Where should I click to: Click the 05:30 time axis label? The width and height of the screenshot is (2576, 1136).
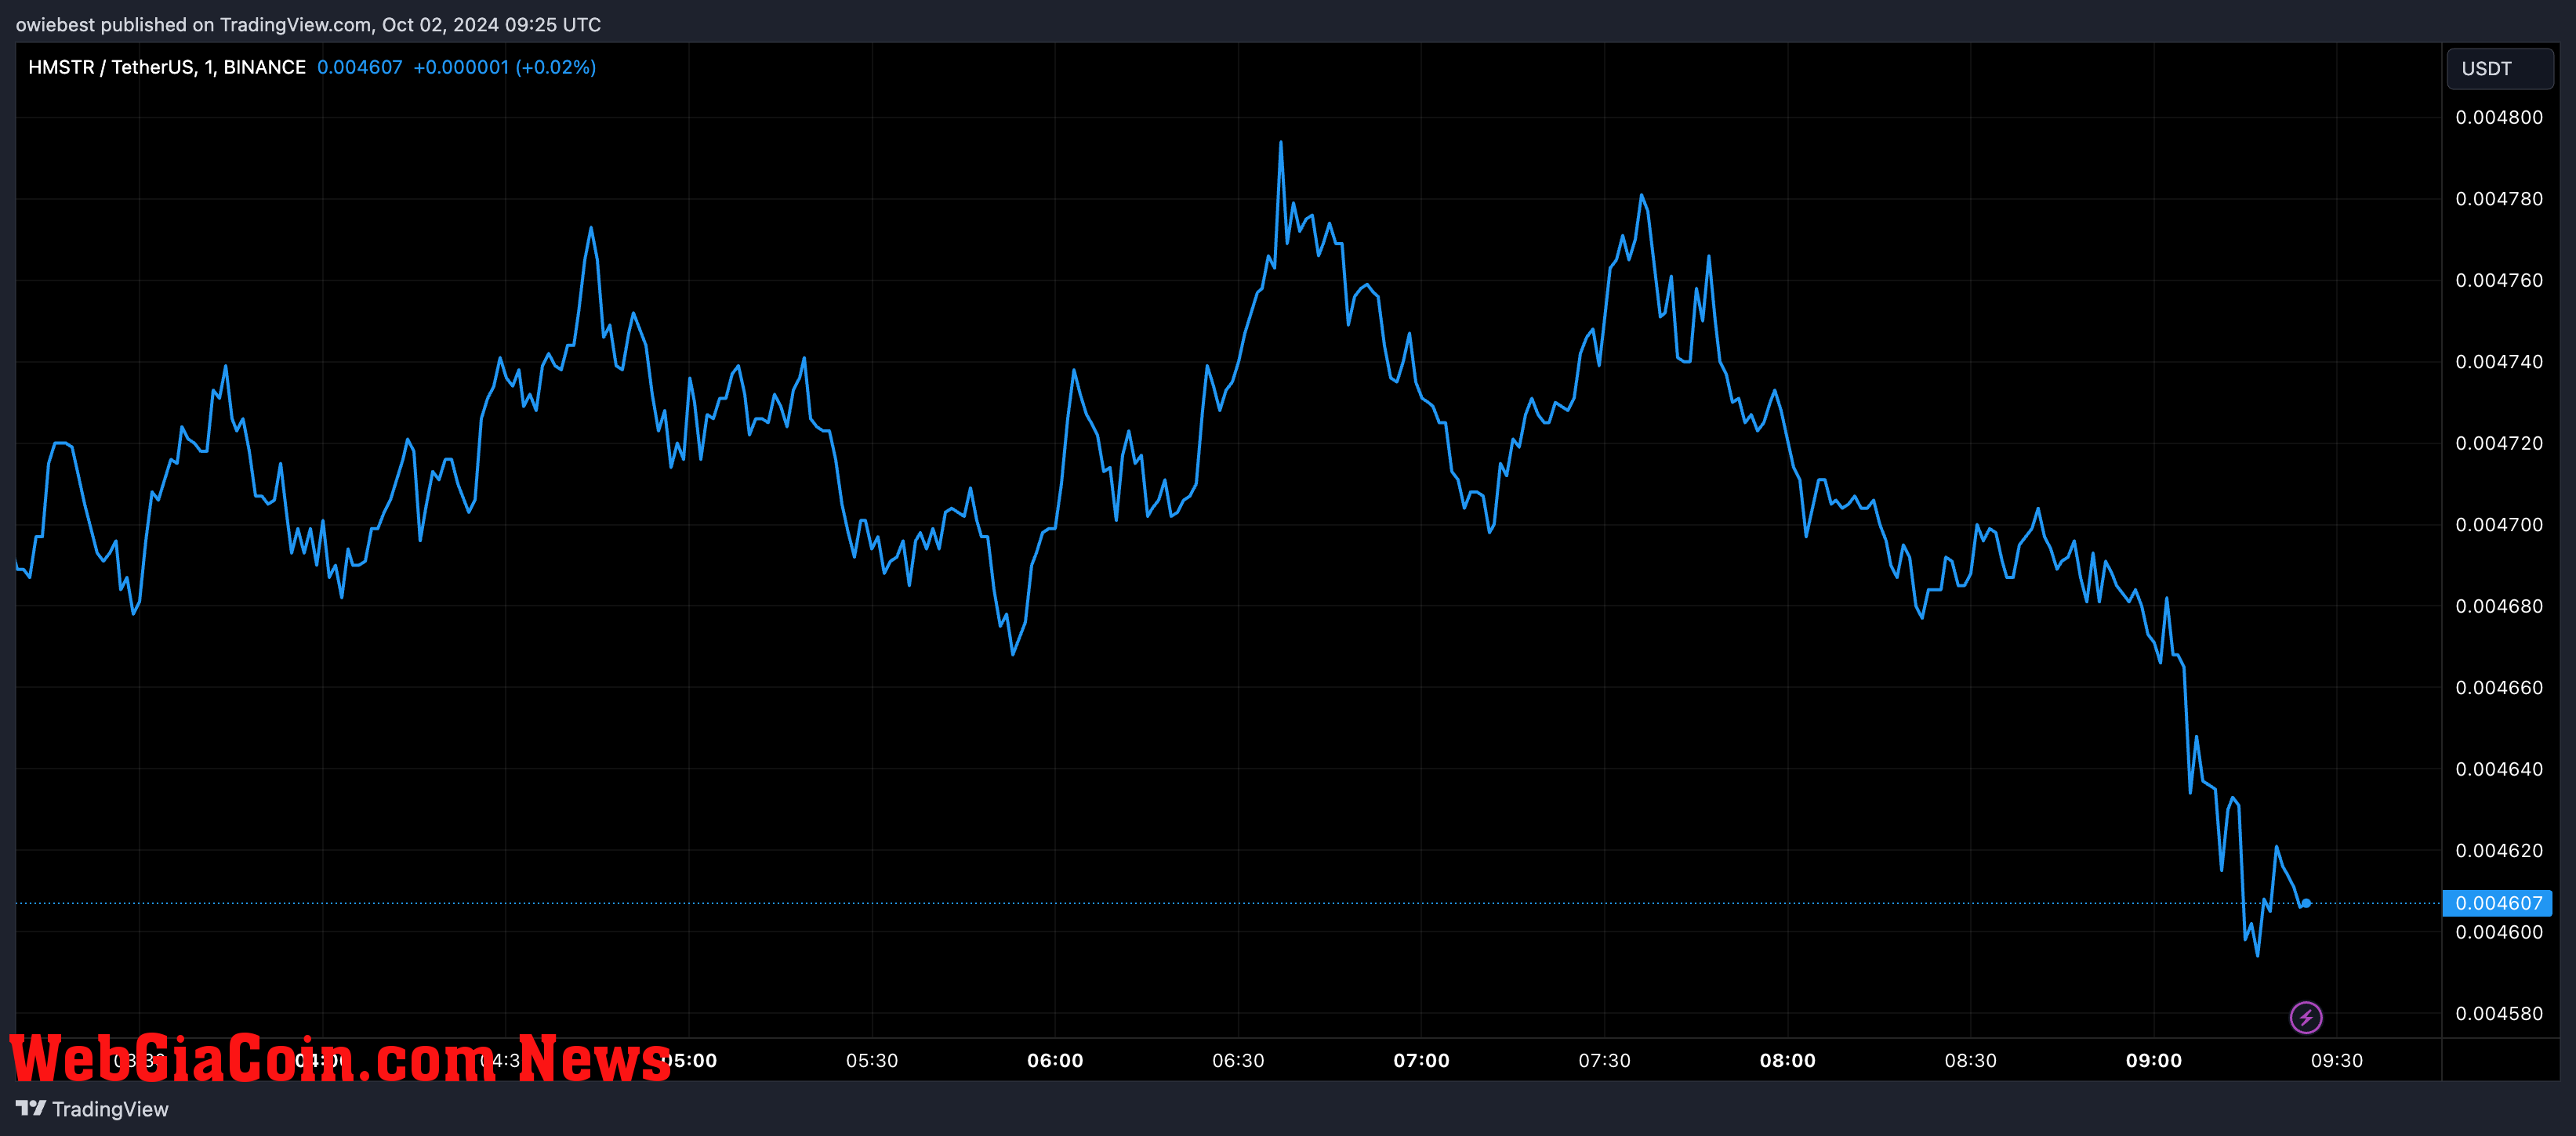click(x=872, y=1060)
